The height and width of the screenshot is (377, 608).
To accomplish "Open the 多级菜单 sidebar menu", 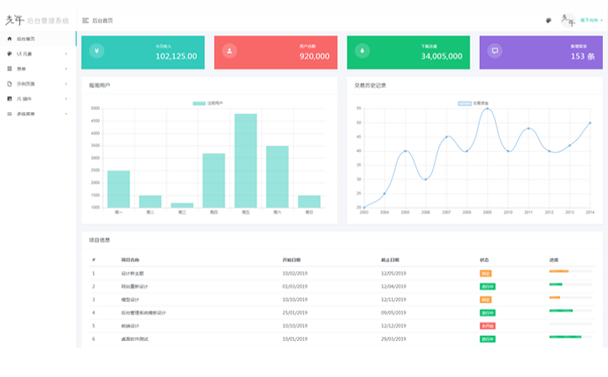I will pos(38,114).
